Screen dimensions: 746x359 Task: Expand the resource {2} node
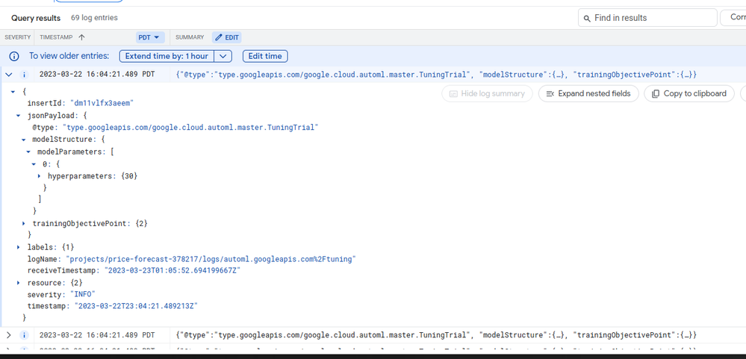pos(18,283)
